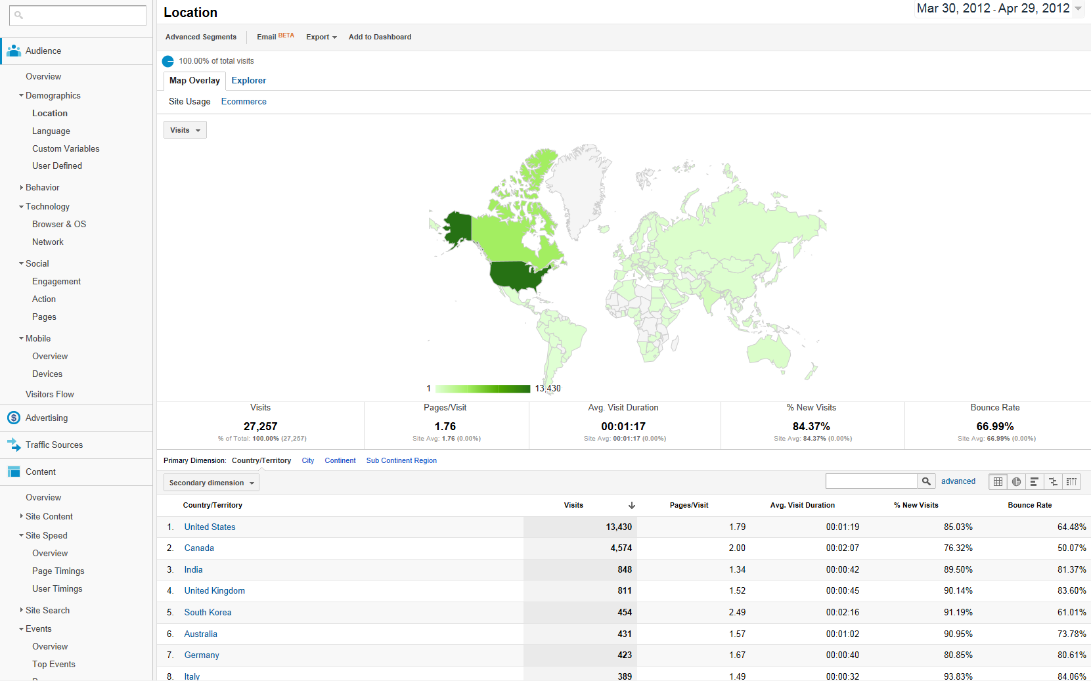This screenshot has height=681, width=1091.
Task: Select the data table grid view icon
Action: 998,481
